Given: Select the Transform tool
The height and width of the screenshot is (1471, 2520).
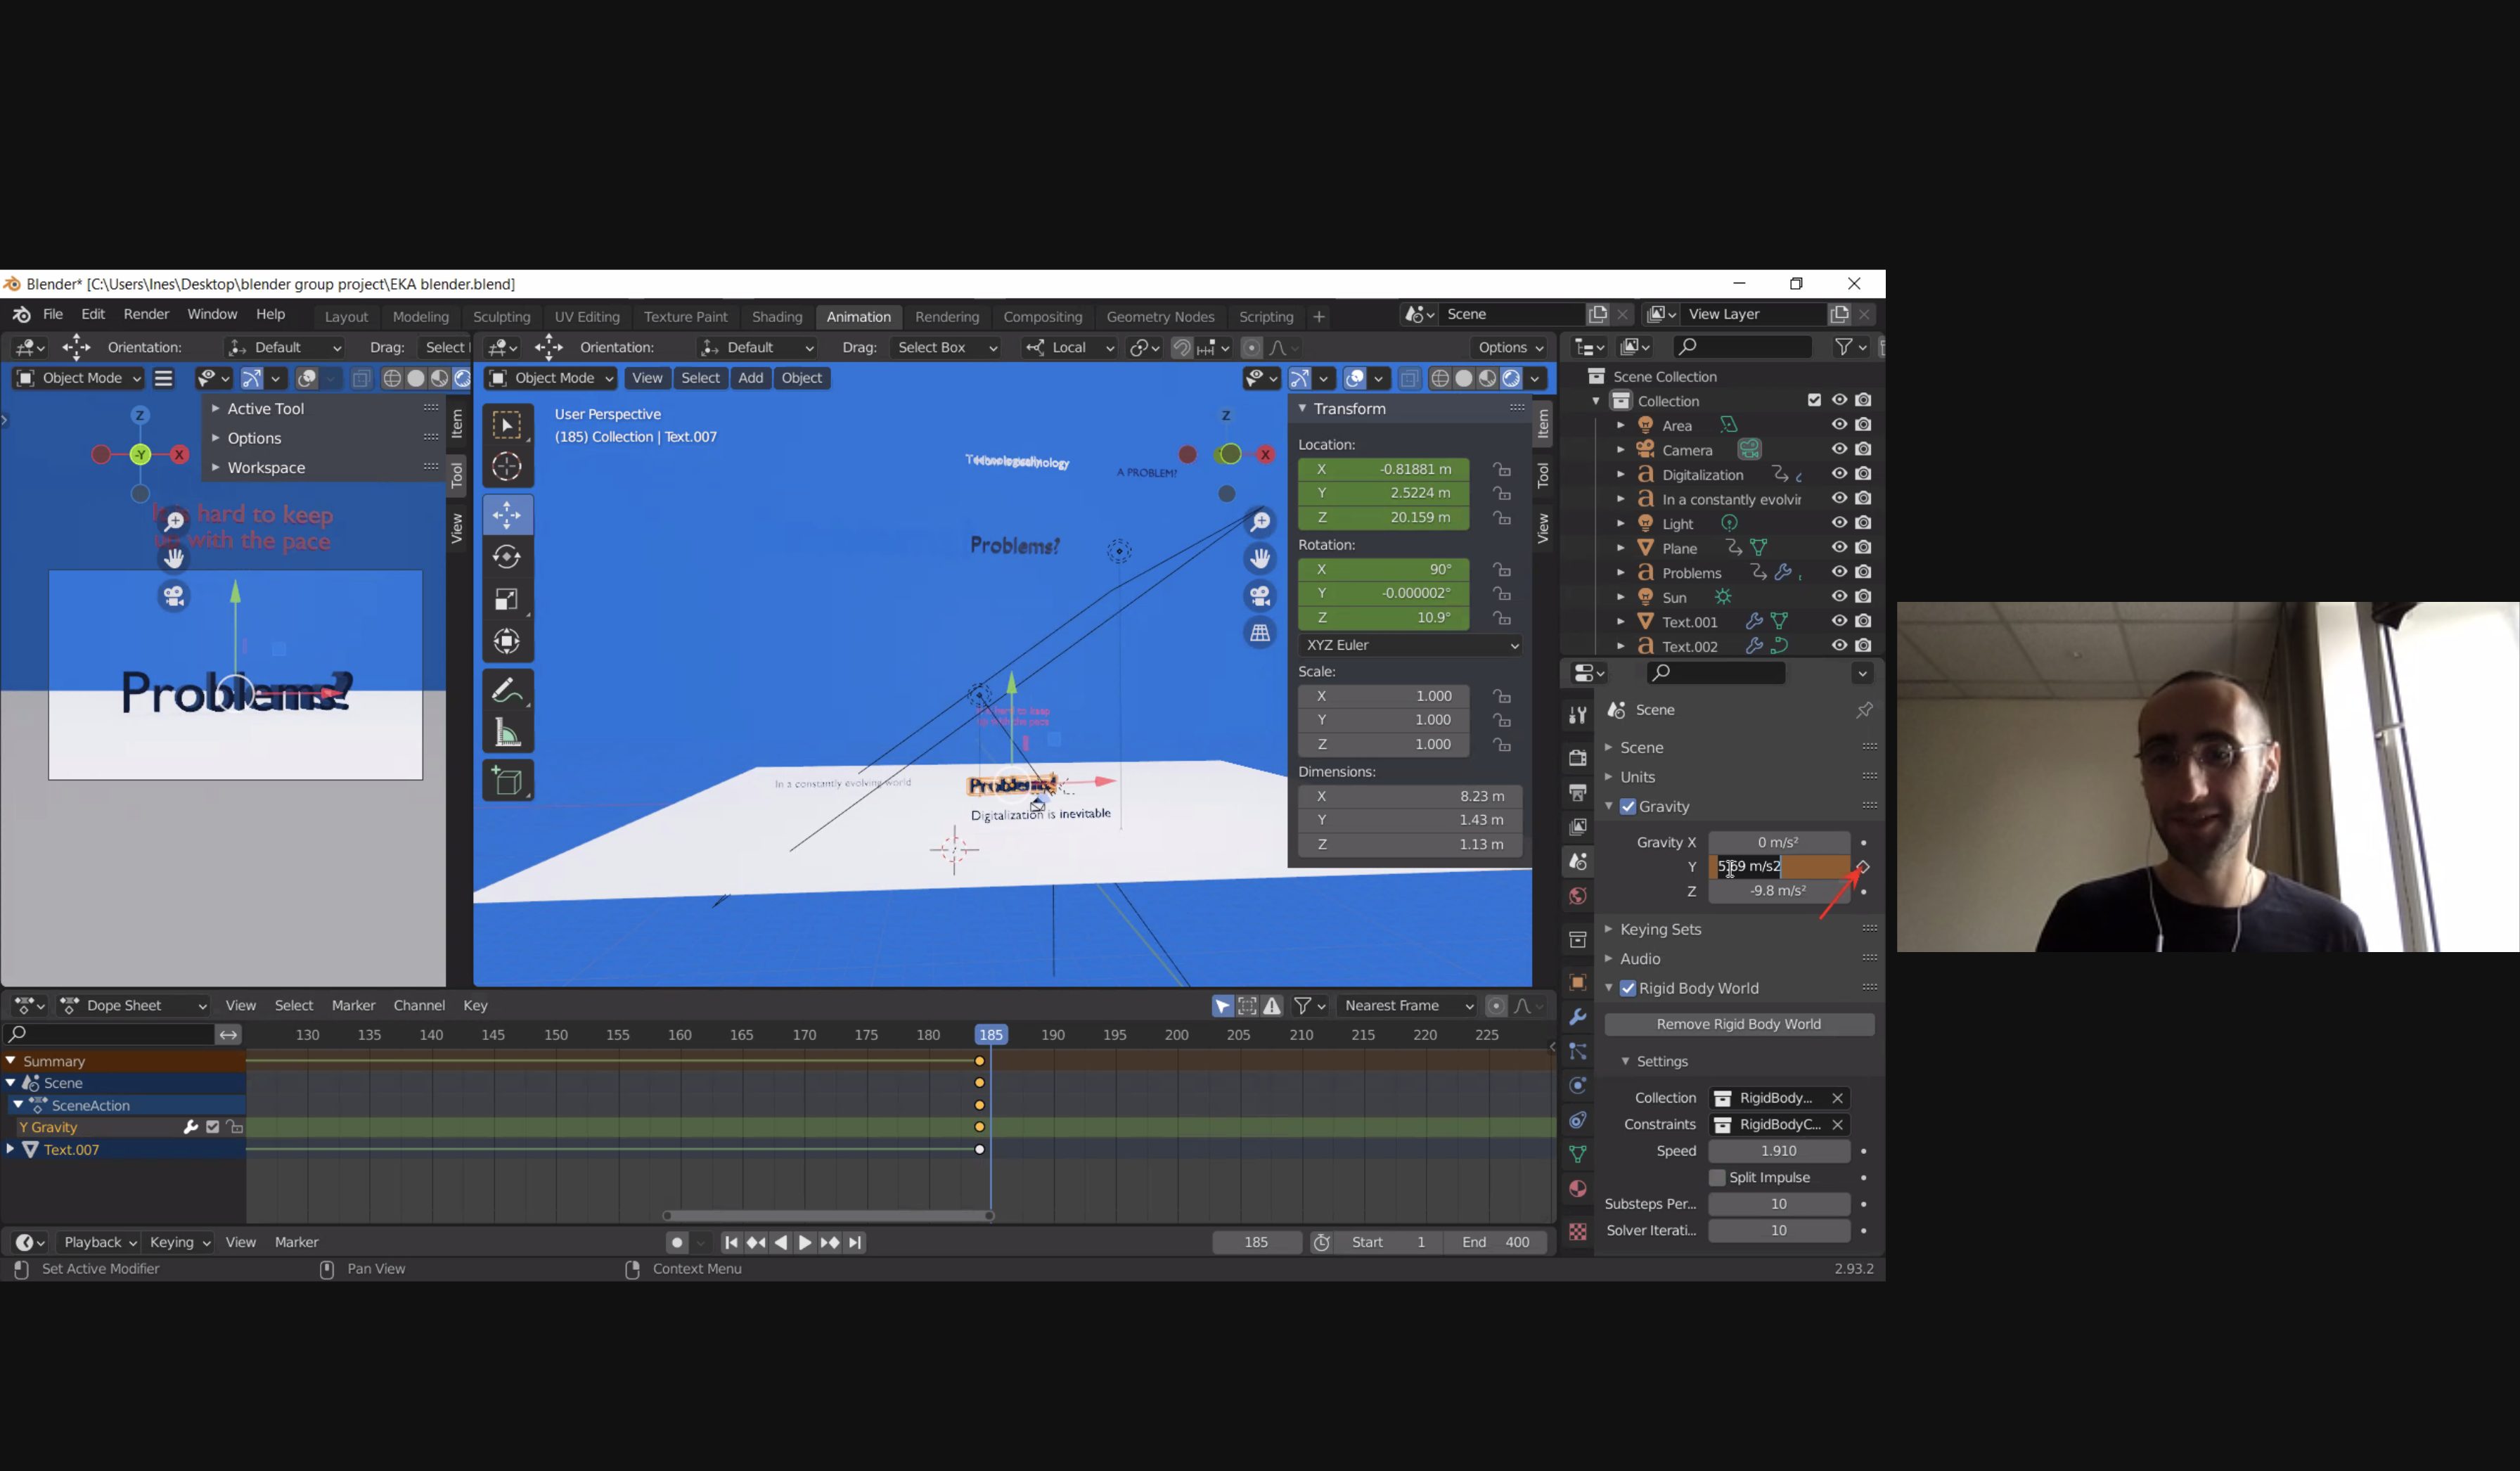Looking at the screenshot, I should [x=507, y=641].
